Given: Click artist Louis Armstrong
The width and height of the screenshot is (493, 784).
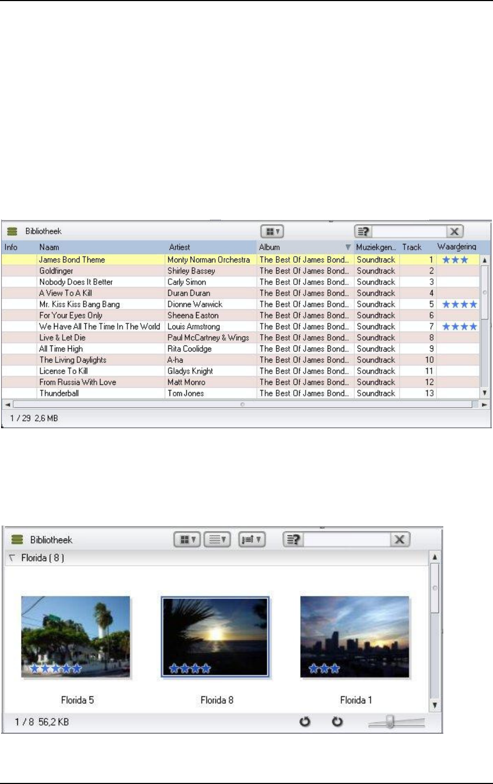Looking at the screenshot, I should 194,327.
